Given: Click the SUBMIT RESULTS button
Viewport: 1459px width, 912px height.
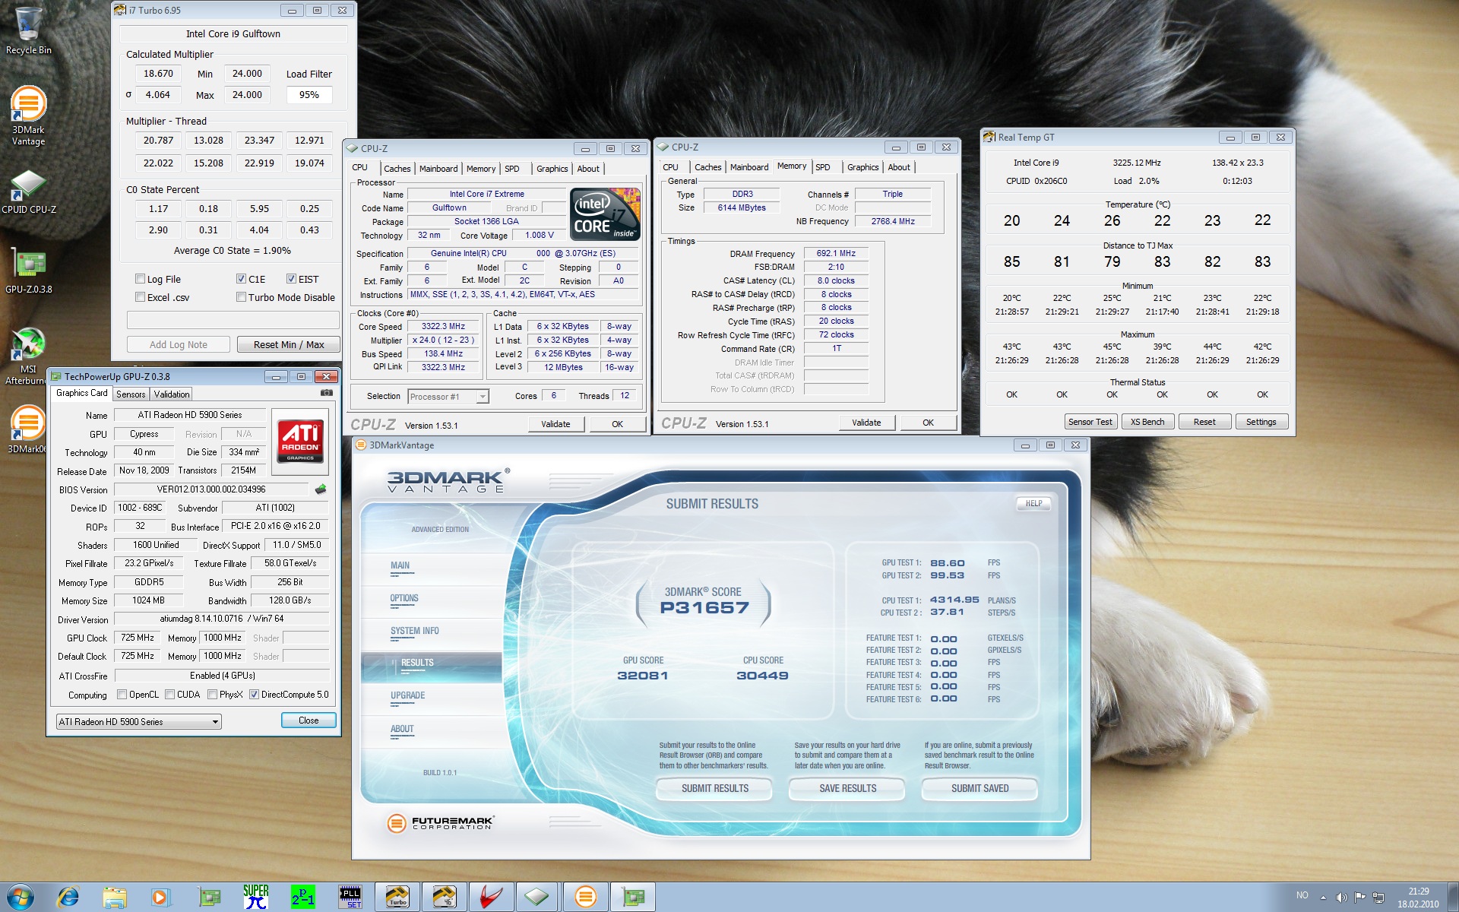Looking at the screenshot, I should click(x=715, y=789).
